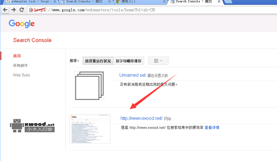
Task: Switch to the webmaster tool Google tab
Action: click(x=31, y=2)
